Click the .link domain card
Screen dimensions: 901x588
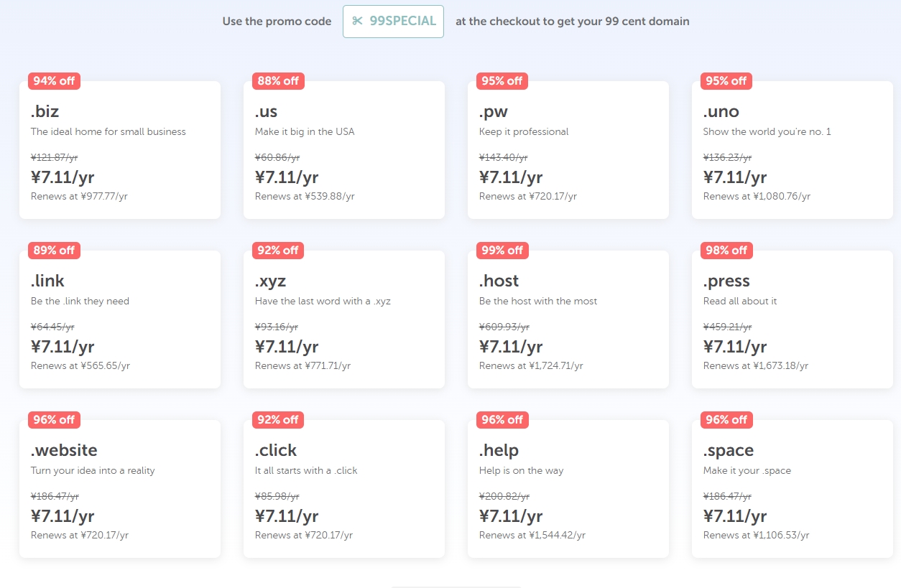(x=119, y=319)
